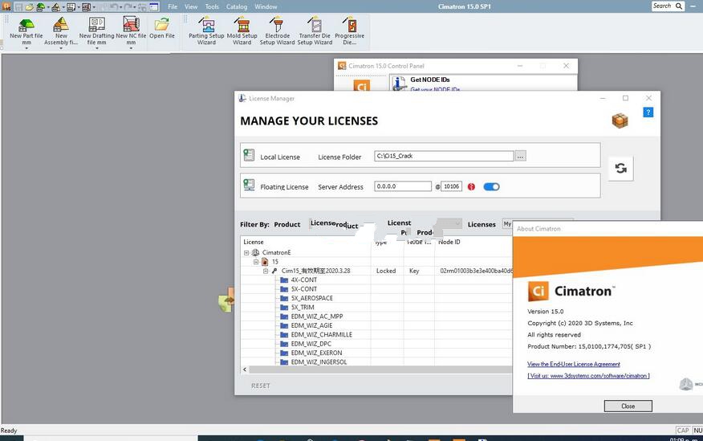Create a New Part file mm from ribbon
Image resolution: width=703 pixels, height=441 pixels.
[x=26, y=31]
